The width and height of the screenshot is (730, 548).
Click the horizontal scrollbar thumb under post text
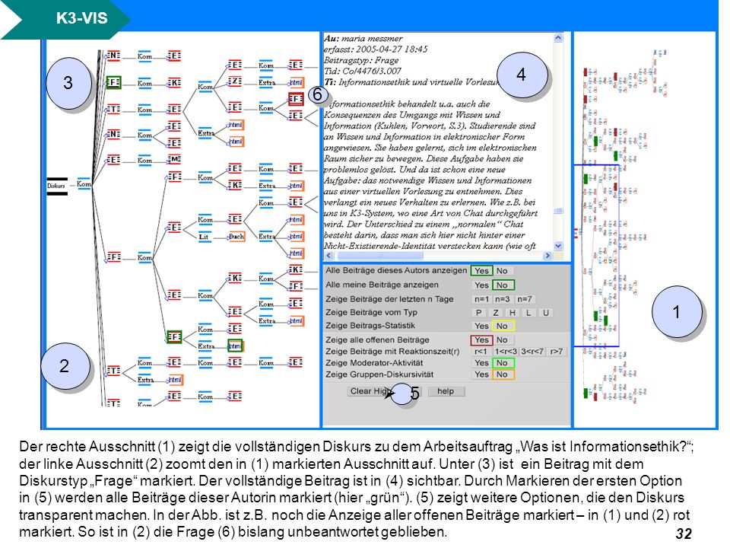pos(380,256)
